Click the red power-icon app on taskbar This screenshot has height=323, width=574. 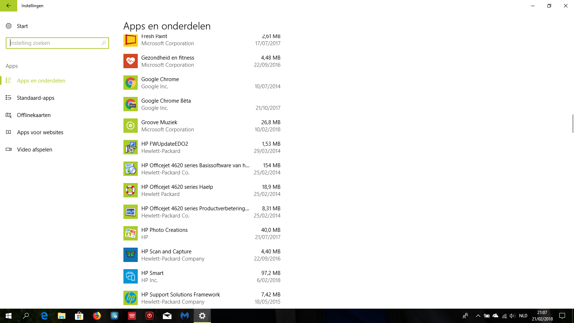150,316
